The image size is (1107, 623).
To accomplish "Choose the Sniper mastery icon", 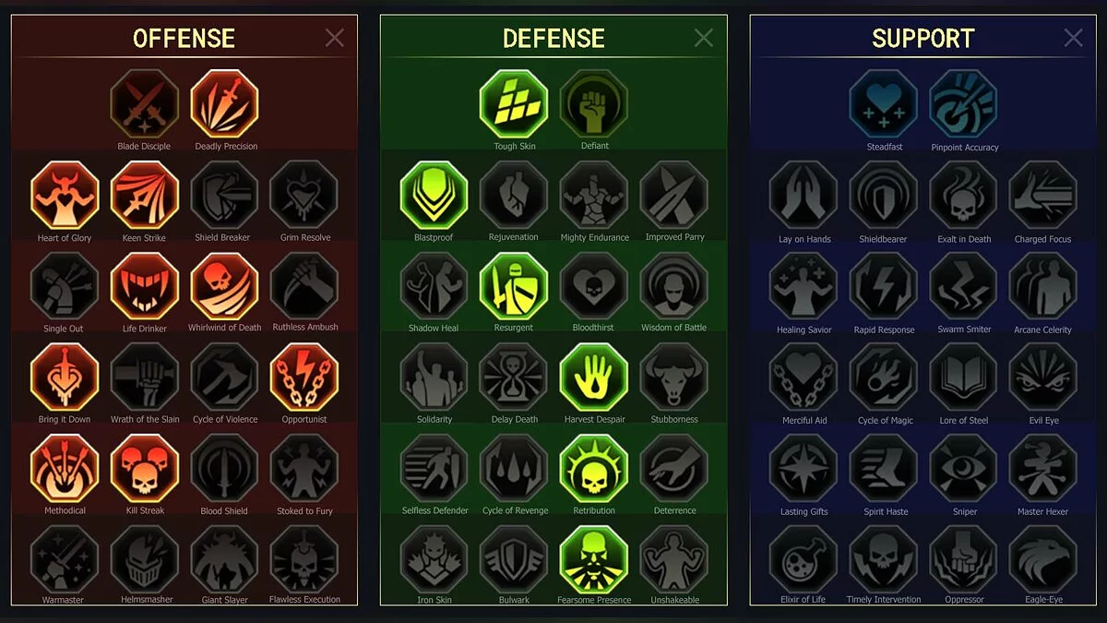I will (x=964, y=469).
